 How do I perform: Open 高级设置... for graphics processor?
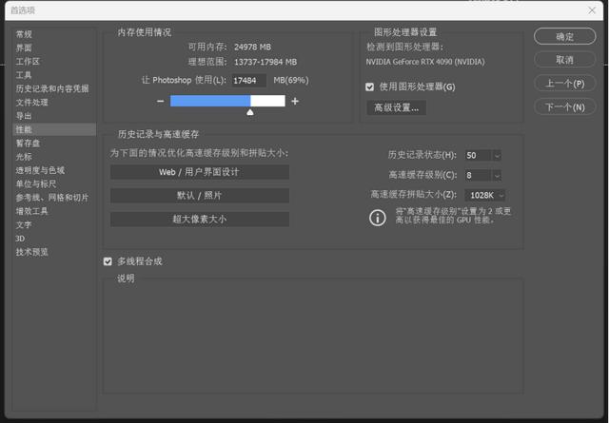[397, 107]
